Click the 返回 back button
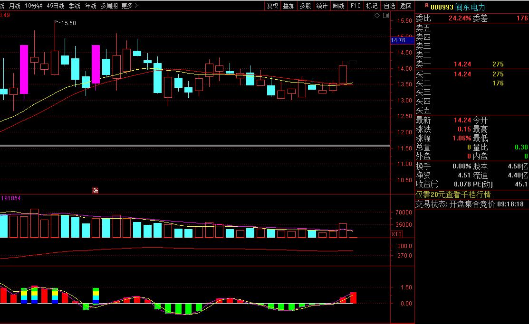This screenshot has width=529, height=324. 405,6
